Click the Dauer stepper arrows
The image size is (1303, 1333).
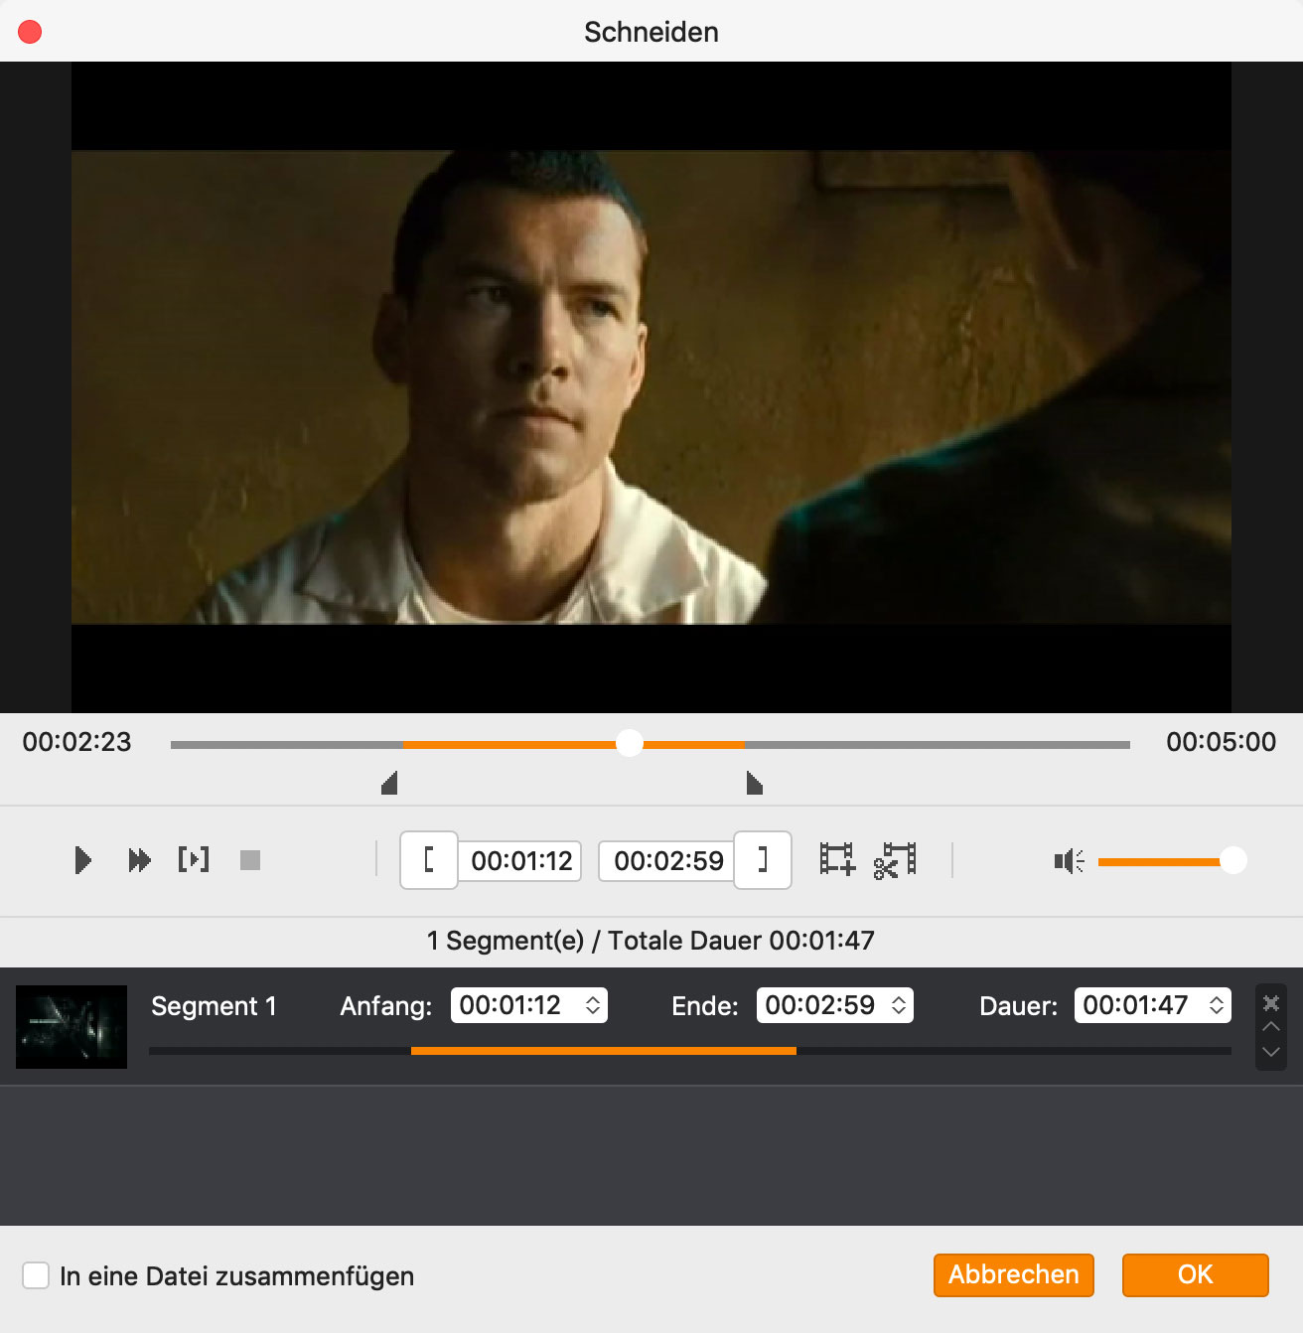coord(1217,1005)
